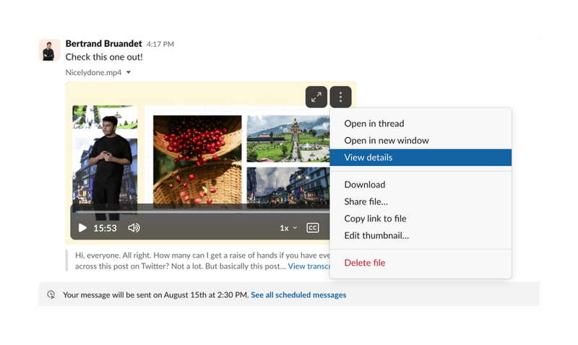Select View details menu option
The image size is (578, 345).
[x=368, y=157]
